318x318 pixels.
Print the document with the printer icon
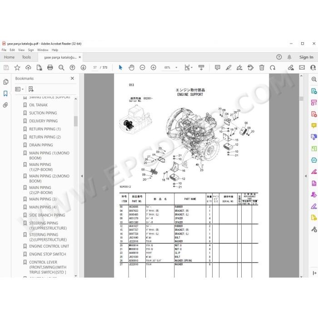[50, 68]
